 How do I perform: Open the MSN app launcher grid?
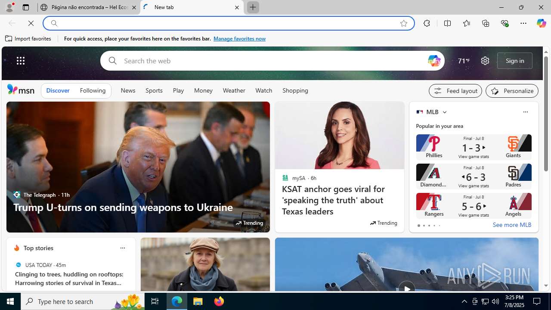20,61
